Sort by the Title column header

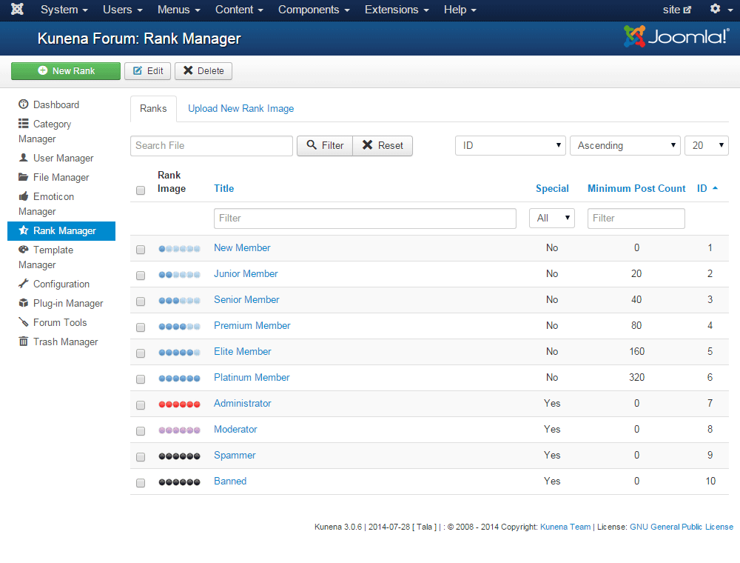click(x=223, y=188)
